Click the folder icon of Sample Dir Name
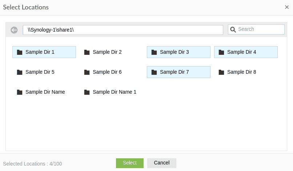The width and height of the screenshot is (293, 171). tap(20, 92)
